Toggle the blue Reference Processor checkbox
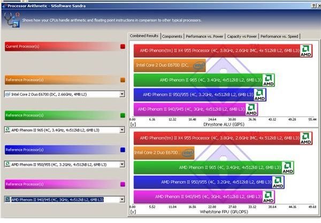This screenshot has height=223, width=321. pyautogui.click(x=123, y=150)
